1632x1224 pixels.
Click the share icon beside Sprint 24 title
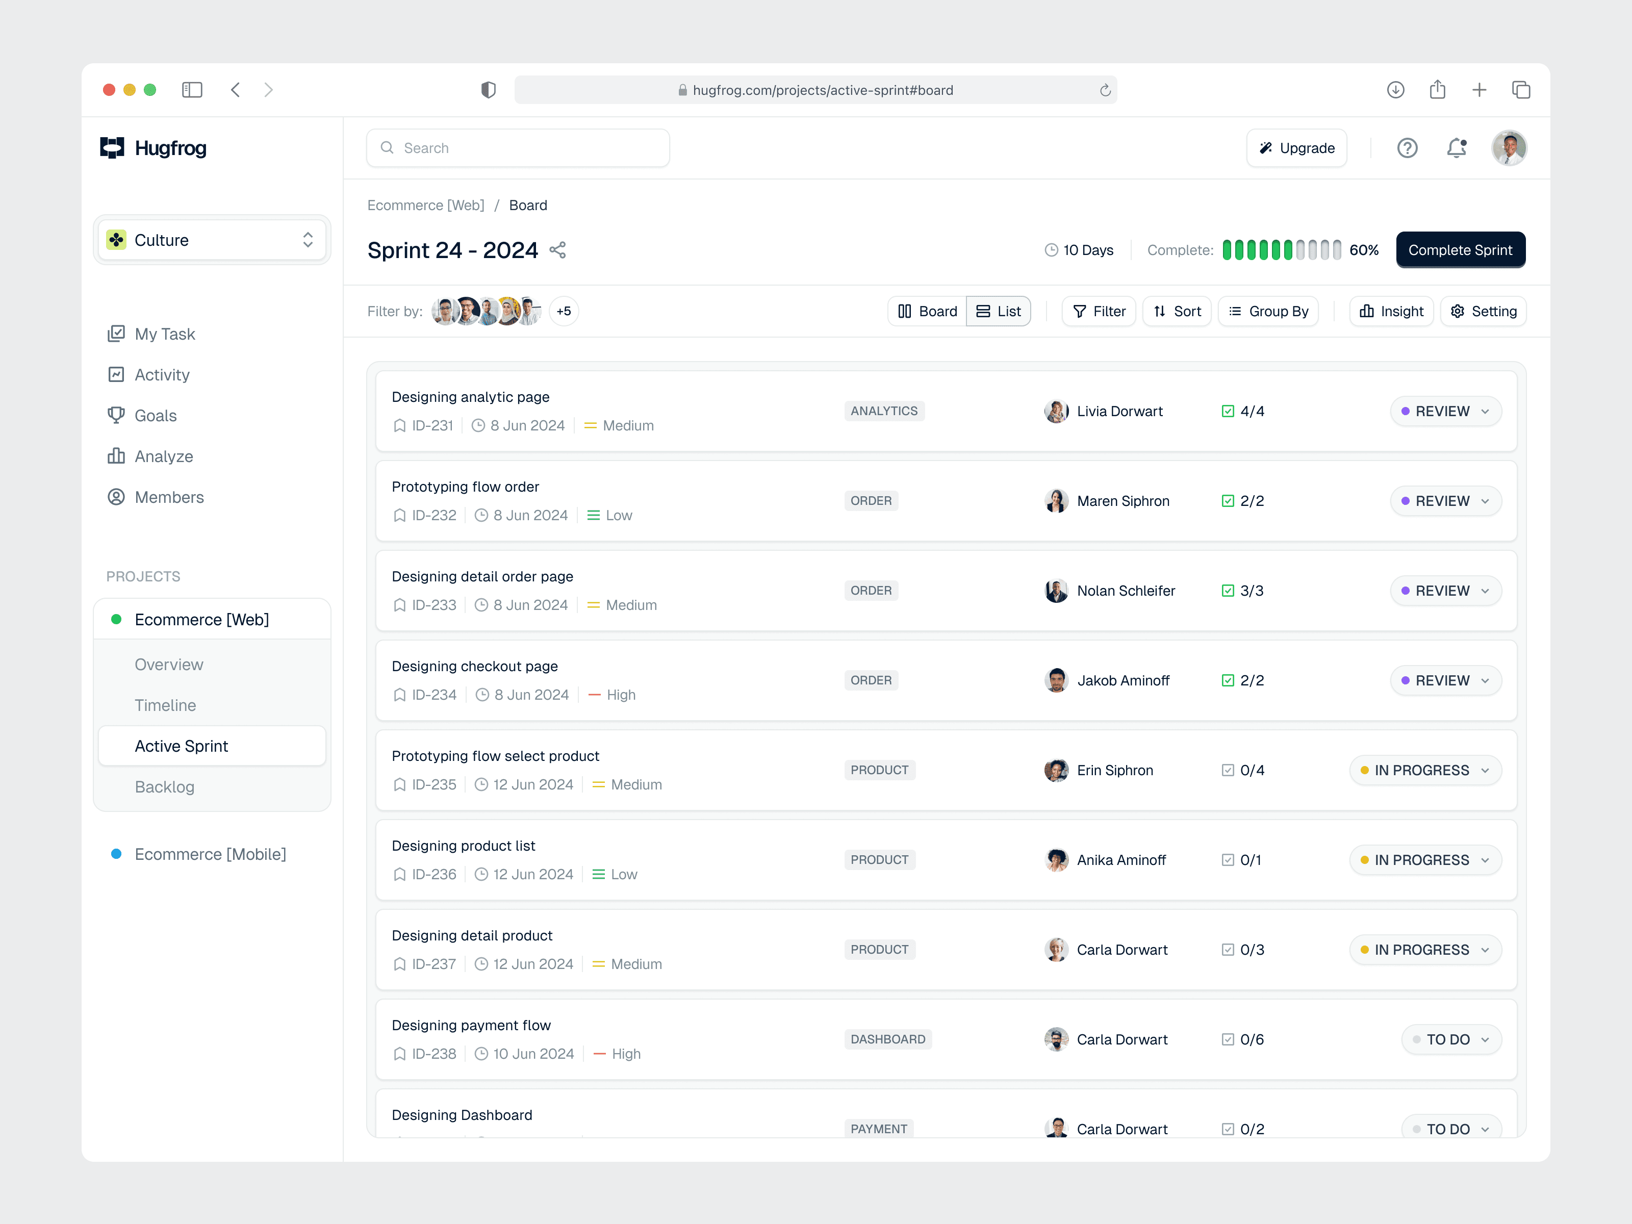tap(558, 250)
